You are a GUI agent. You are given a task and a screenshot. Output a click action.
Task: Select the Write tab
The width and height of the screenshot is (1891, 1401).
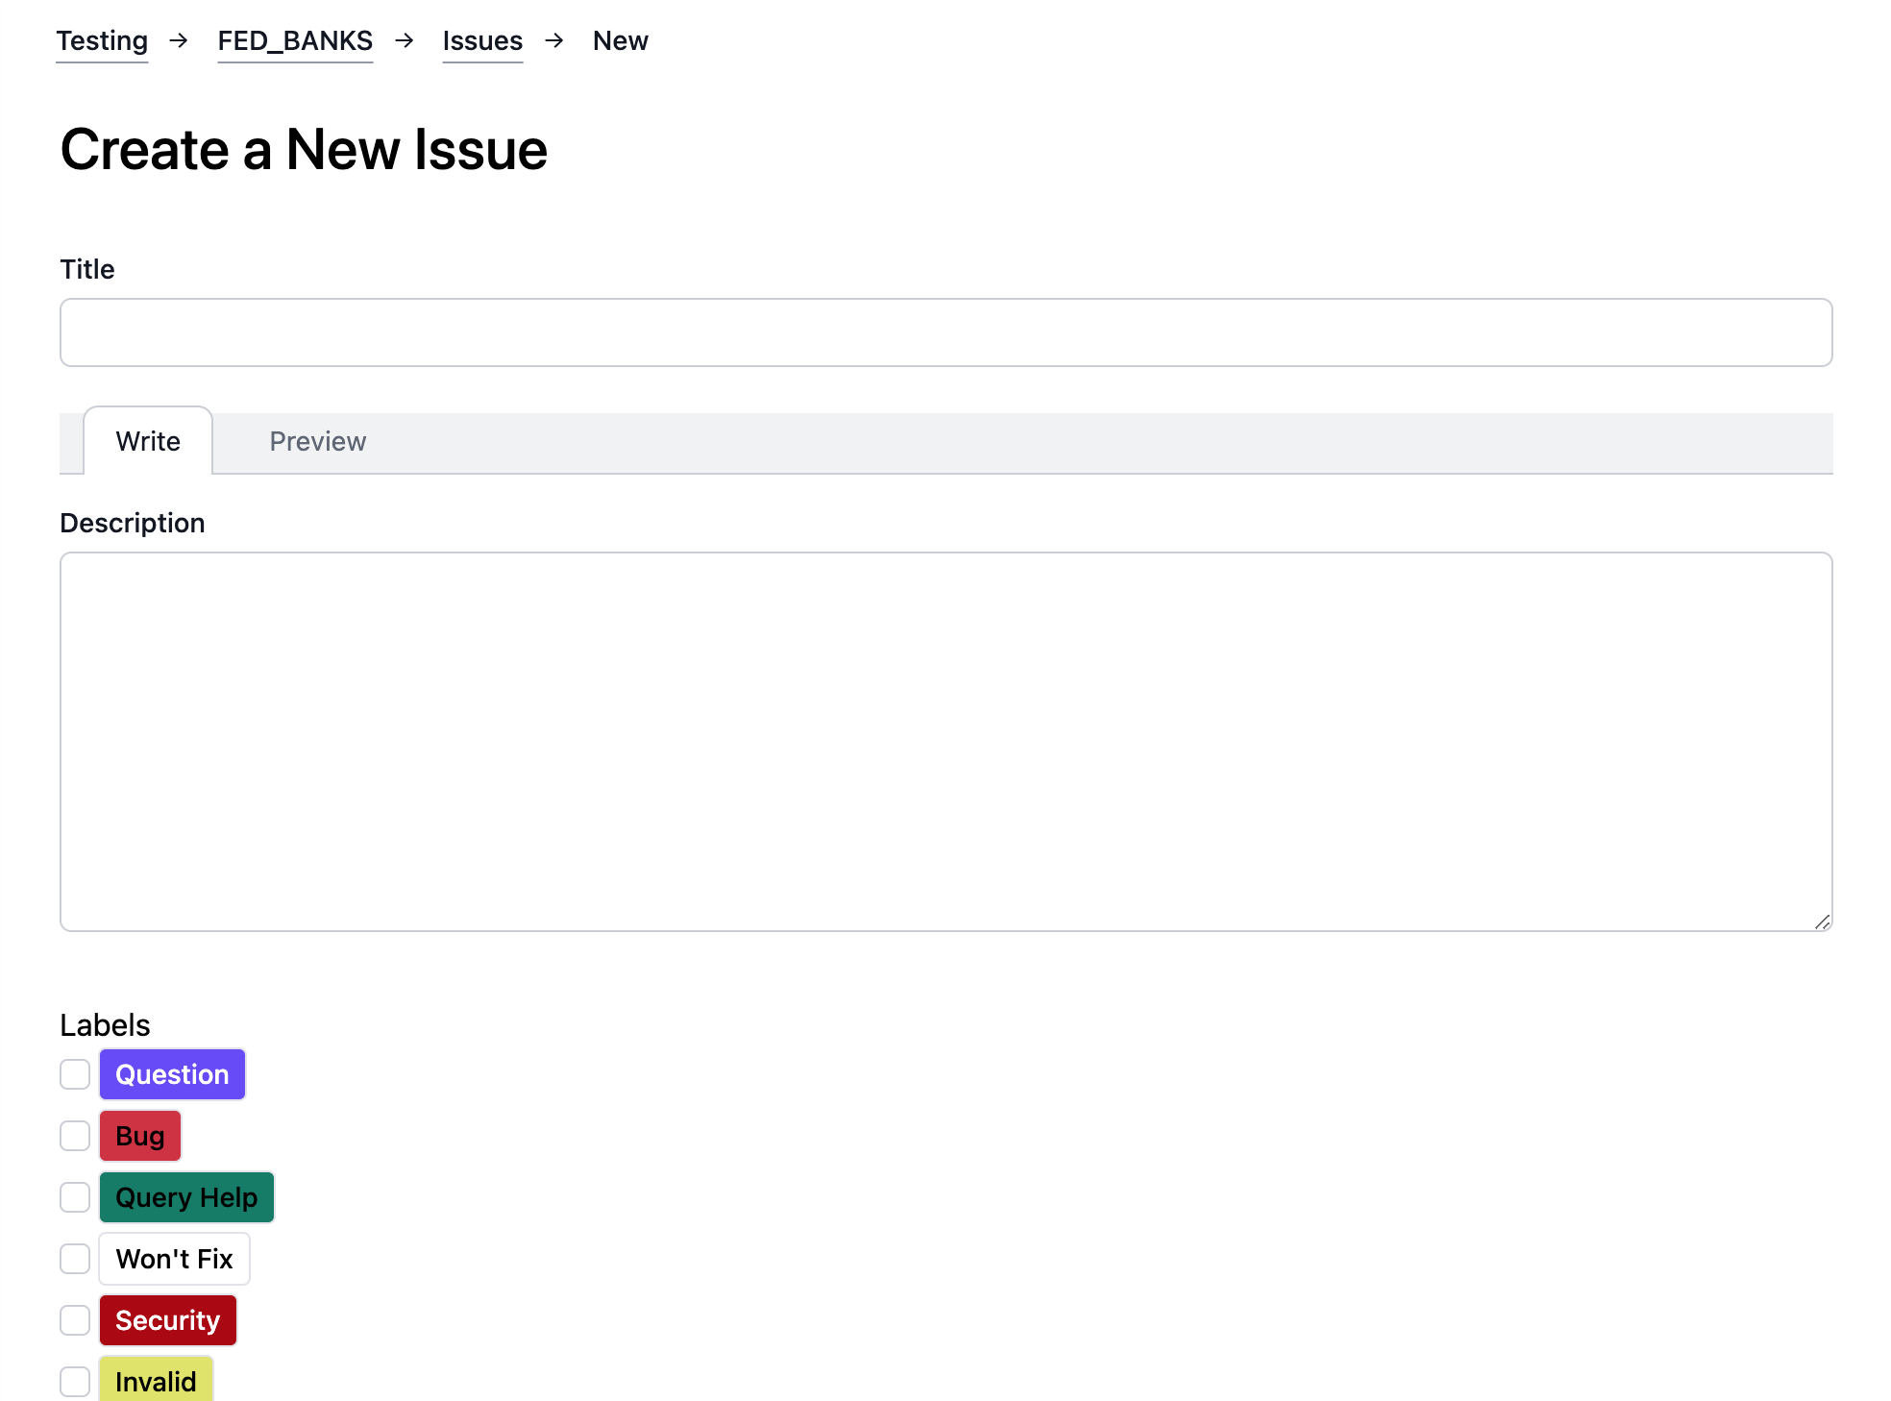click(x=148, y=441)
